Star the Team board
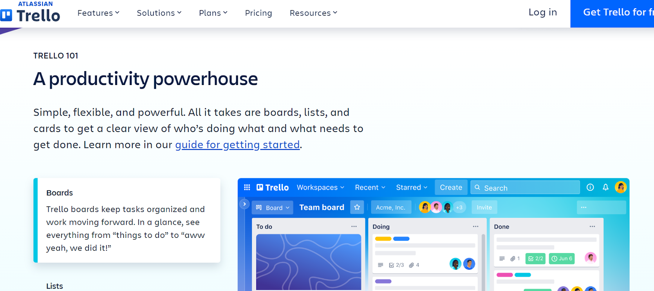This screenshot has width=654, height=291. 357,207
